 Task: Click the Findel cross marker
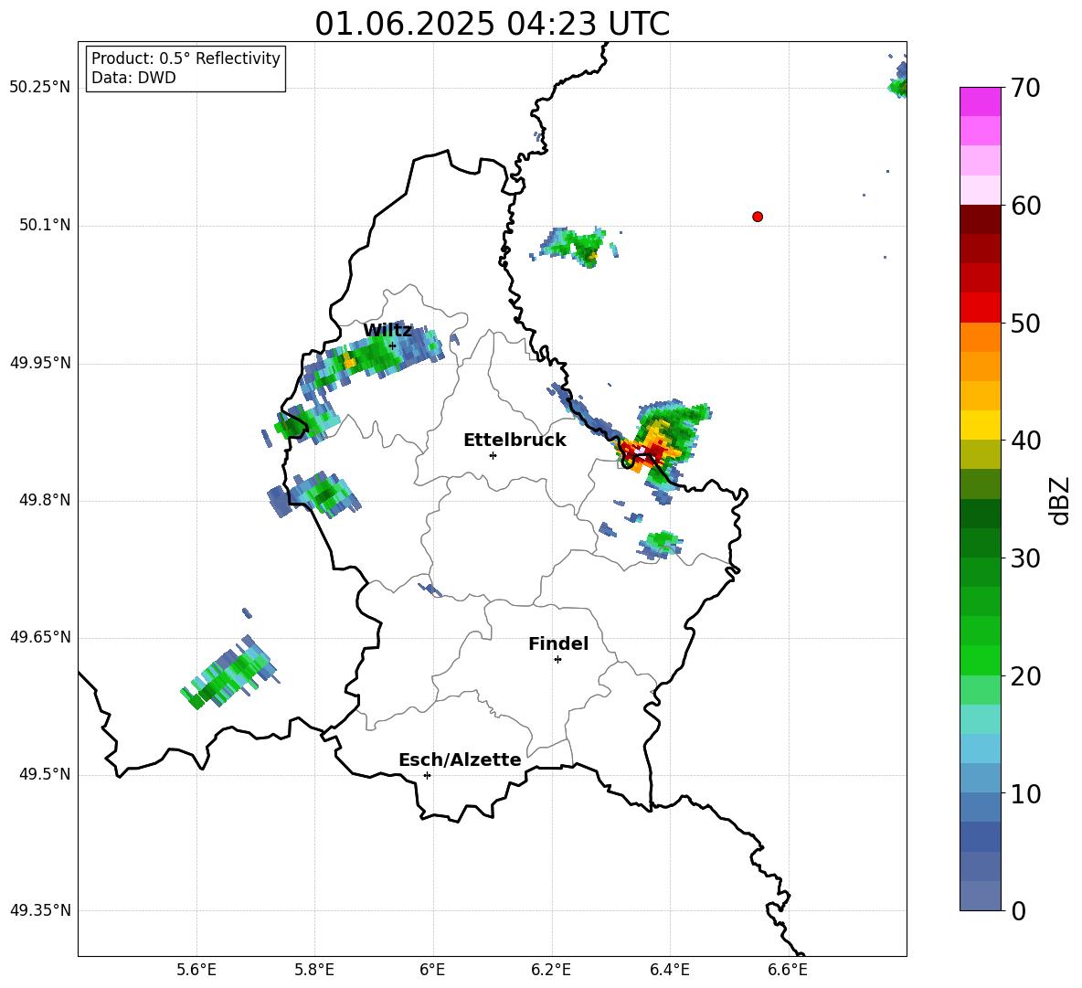tap(557, 660)
